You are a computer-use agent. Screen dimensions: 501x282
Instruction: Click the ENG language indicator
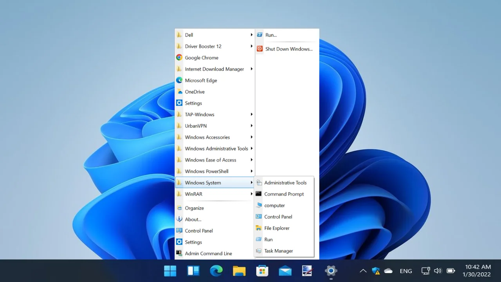click(406, 271)
